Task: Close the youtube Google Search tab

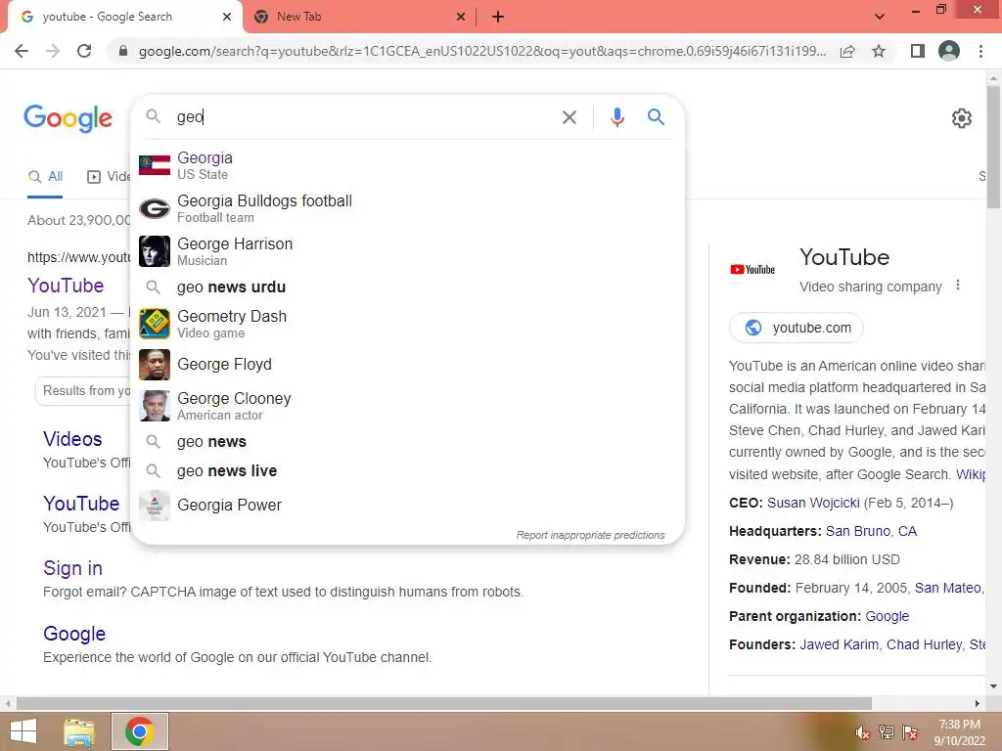Action: click(227, 17)
